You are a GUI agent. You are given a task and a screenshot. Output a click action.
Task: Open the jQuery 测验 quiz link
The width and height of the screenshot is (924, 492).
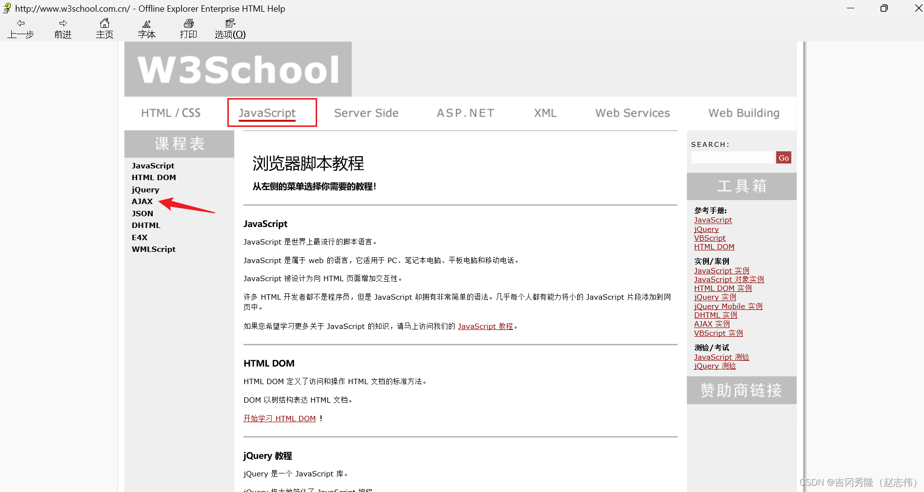pyautogui.click(x=715, y=366)
